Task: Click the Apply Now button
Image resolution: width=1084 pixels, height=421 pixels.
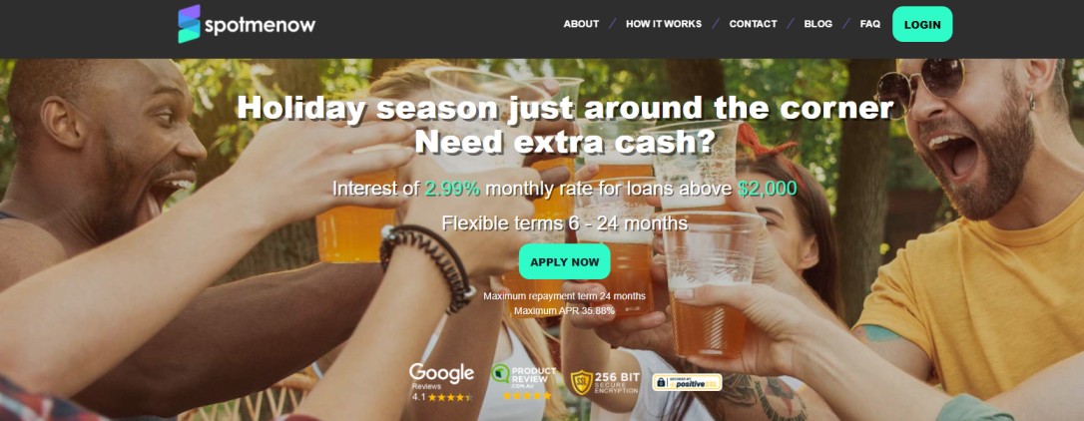Action: pos(565,262)
